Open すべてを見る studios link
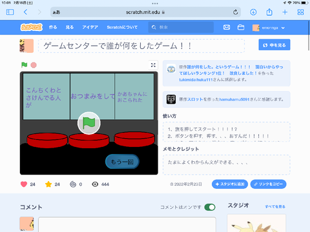Image resolution: width=310 pixels, height=232 pixels. click(275, 207)
